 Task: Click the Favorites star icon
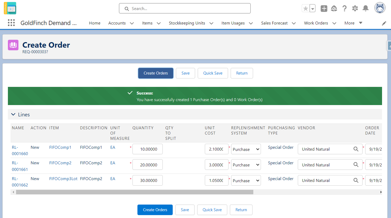306,8
